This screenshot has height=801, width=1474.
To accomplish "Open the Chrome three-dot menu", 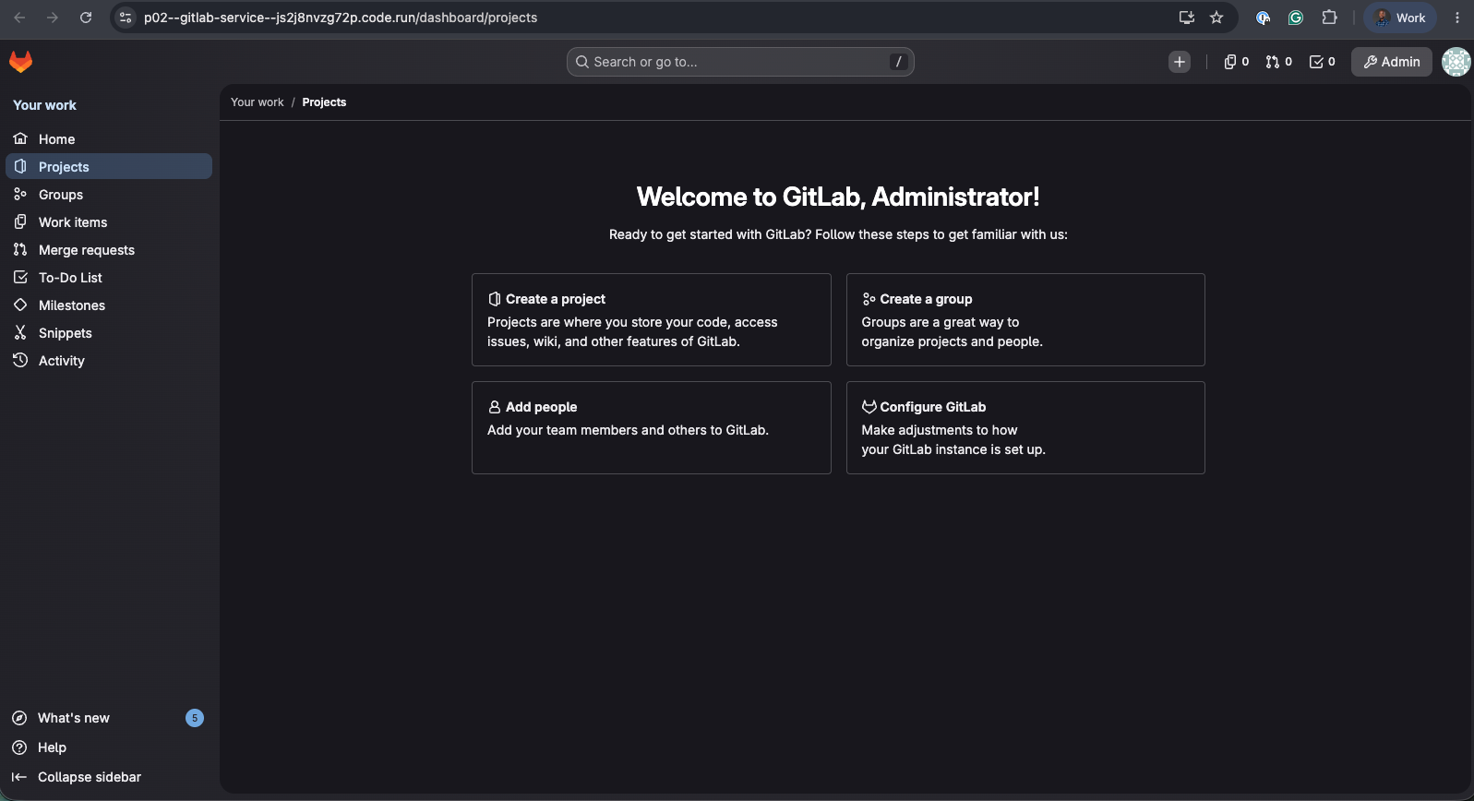I will point(1457,18).
